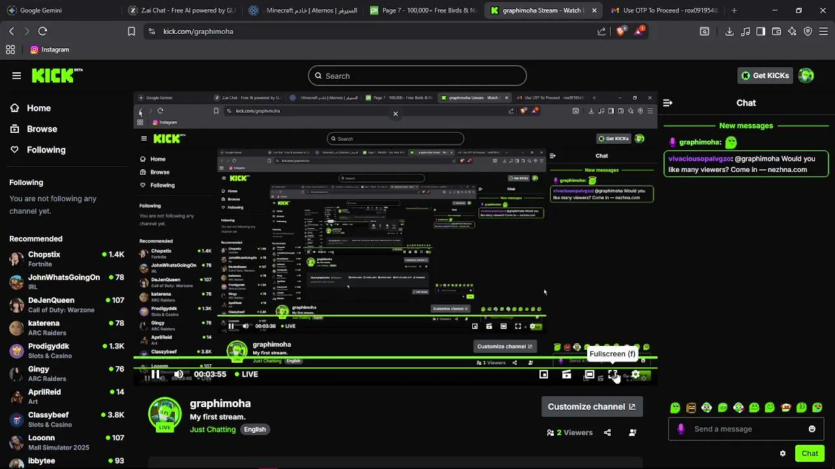Open Brave Wallet icon

[x=776, y=31]
